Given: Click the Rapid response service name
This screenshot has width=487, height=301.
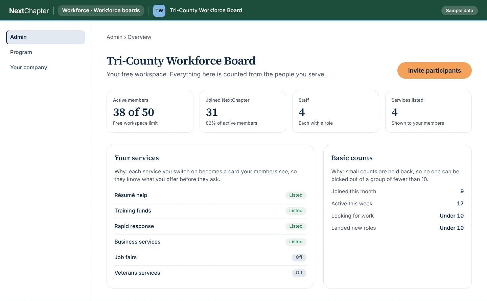Looking at the screenshot, I should [134, 226].
